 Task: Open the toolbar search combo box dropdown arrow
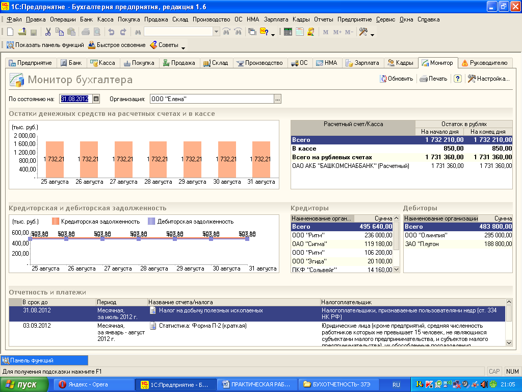click(216, 32)
